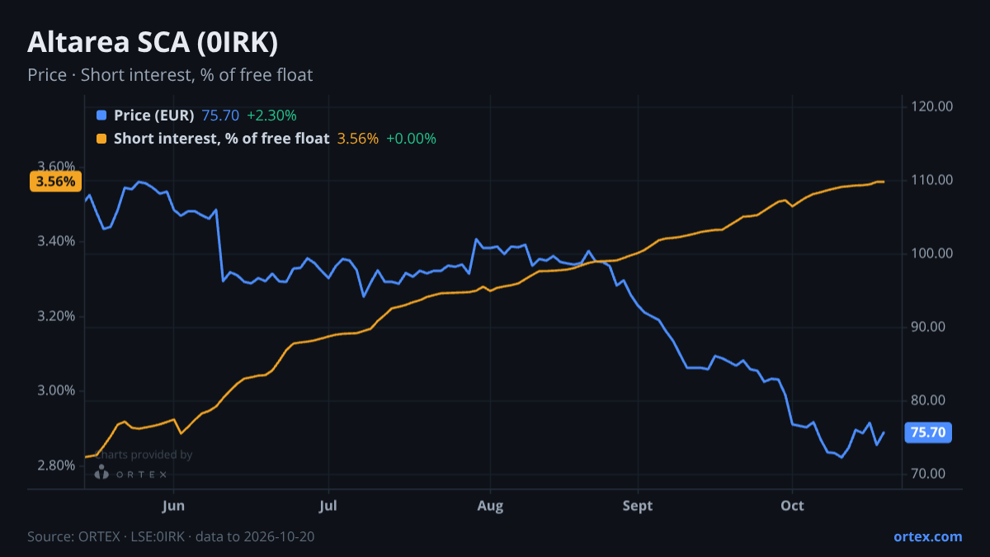Screen dimensions: 990x557
Task: Click the 75.70 value in the legend
Action: (220, 116)
